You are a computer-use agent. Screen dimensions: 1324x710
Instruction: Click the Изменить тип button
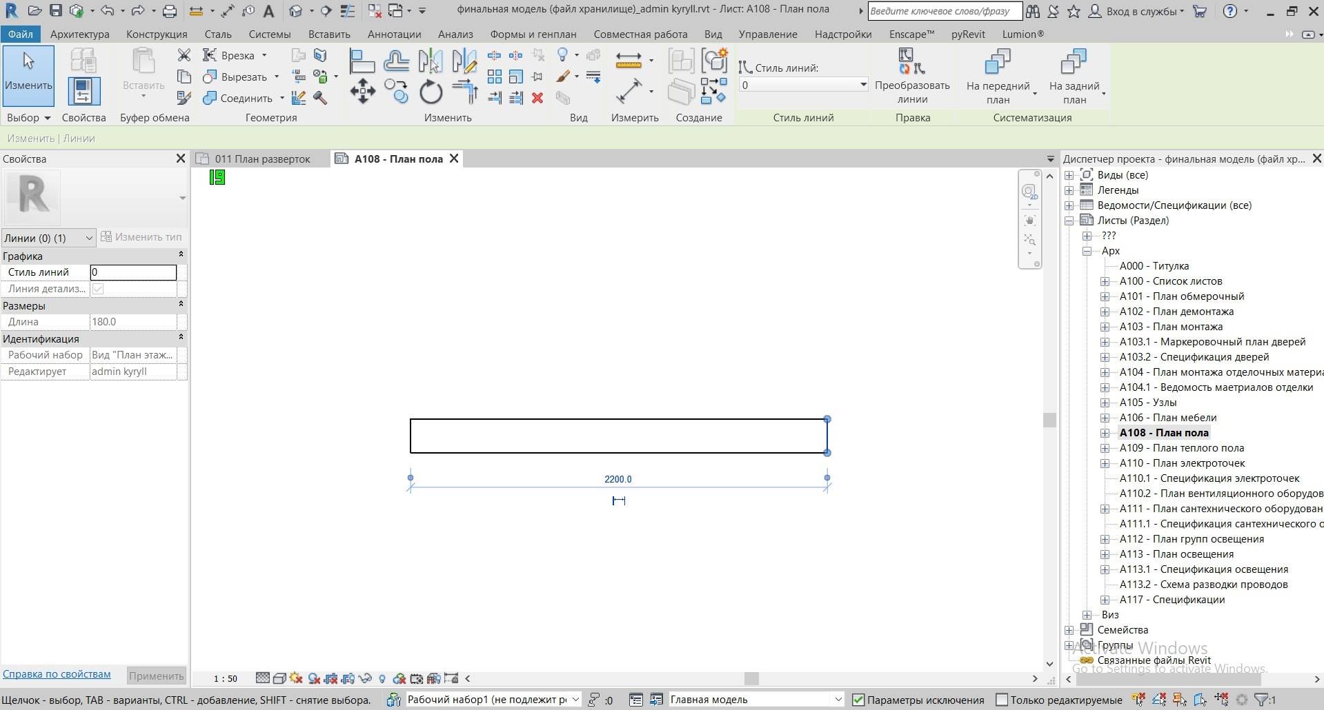pyautogui.click(x=141, y=237)
